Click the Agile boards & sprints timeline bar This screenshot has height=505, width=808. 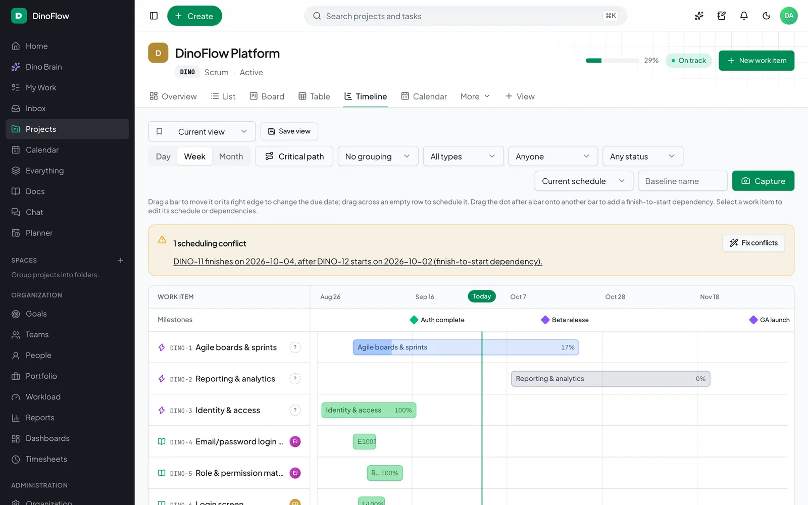(x=466, y=347)
